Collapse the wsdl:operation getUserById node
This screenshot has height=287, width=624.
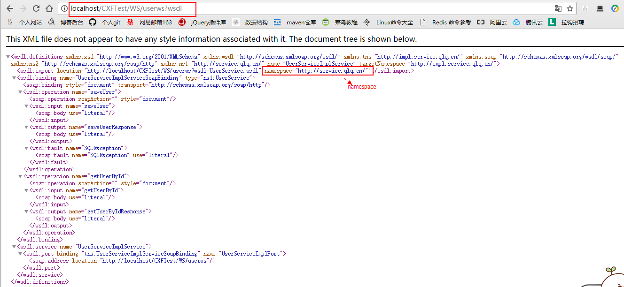(x=20, y=176)
